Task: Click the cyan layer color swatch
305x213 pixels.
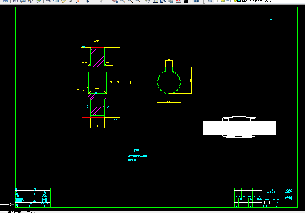Action: [239, 1]
